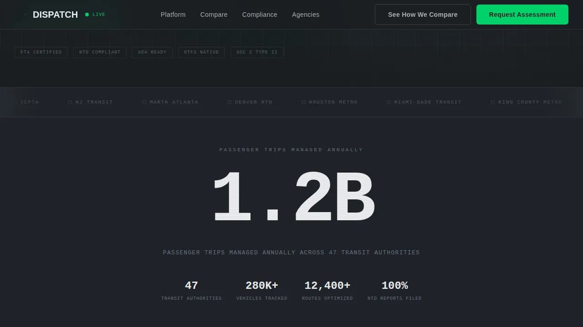This screenshot has height=327, width=583.
Task: Click DENVER RTD in agency ticker
Action: [253, 102]
